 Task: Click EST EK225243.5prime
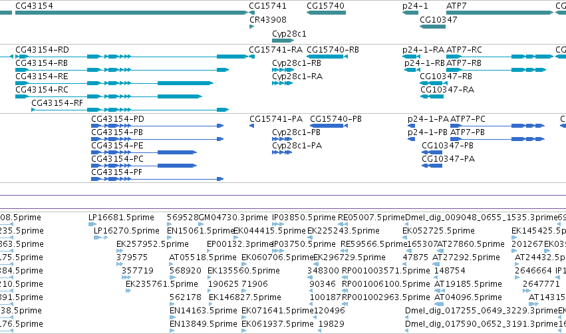pyautogui.click(x=343, y=231)
